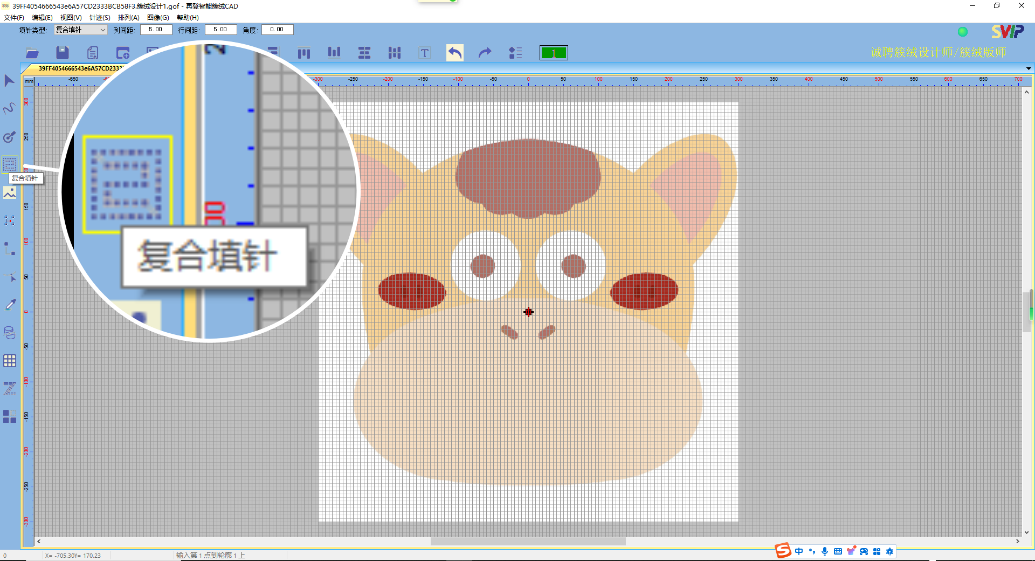The height and width of the screenshot is (561, 1035).
Task: Pick the eyedropper color tool
Action: pos(10,305)
